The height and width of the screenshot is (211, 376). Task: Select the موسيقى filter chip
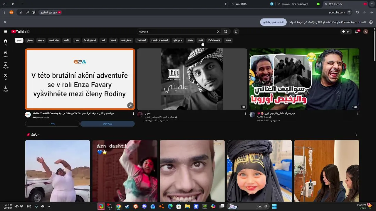pos(30,40)
